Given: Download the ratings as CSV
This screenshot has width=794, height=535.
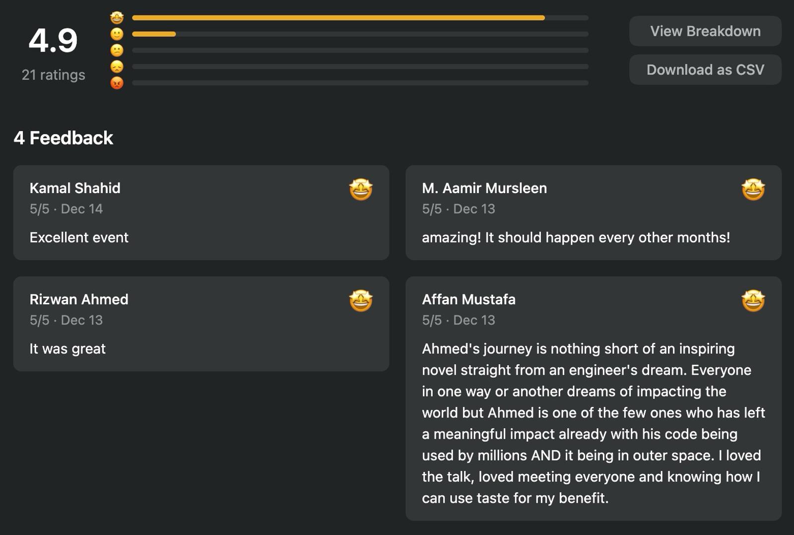Looking at the screenshot, I should (705, 70).
